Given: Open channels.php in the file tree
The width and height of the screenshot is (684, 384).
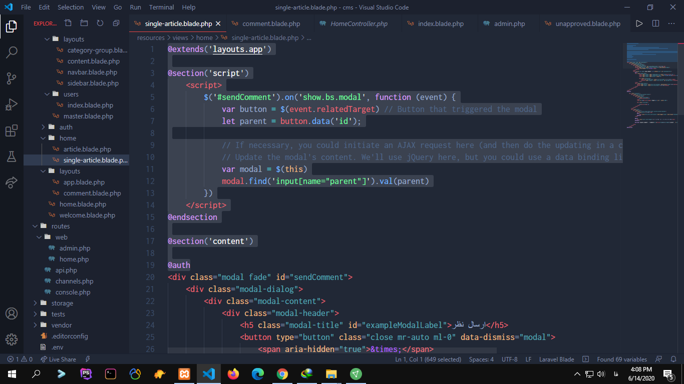Looking at the screenshot, I should [x=74, y=281].
